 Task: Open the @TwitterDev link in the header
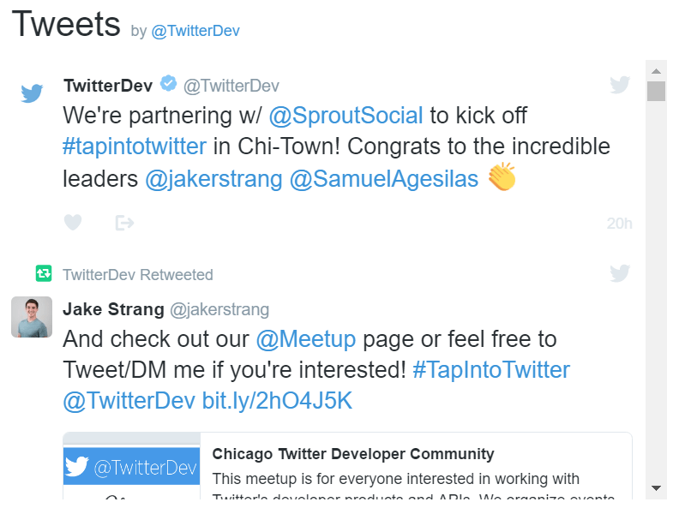[195, 31]
